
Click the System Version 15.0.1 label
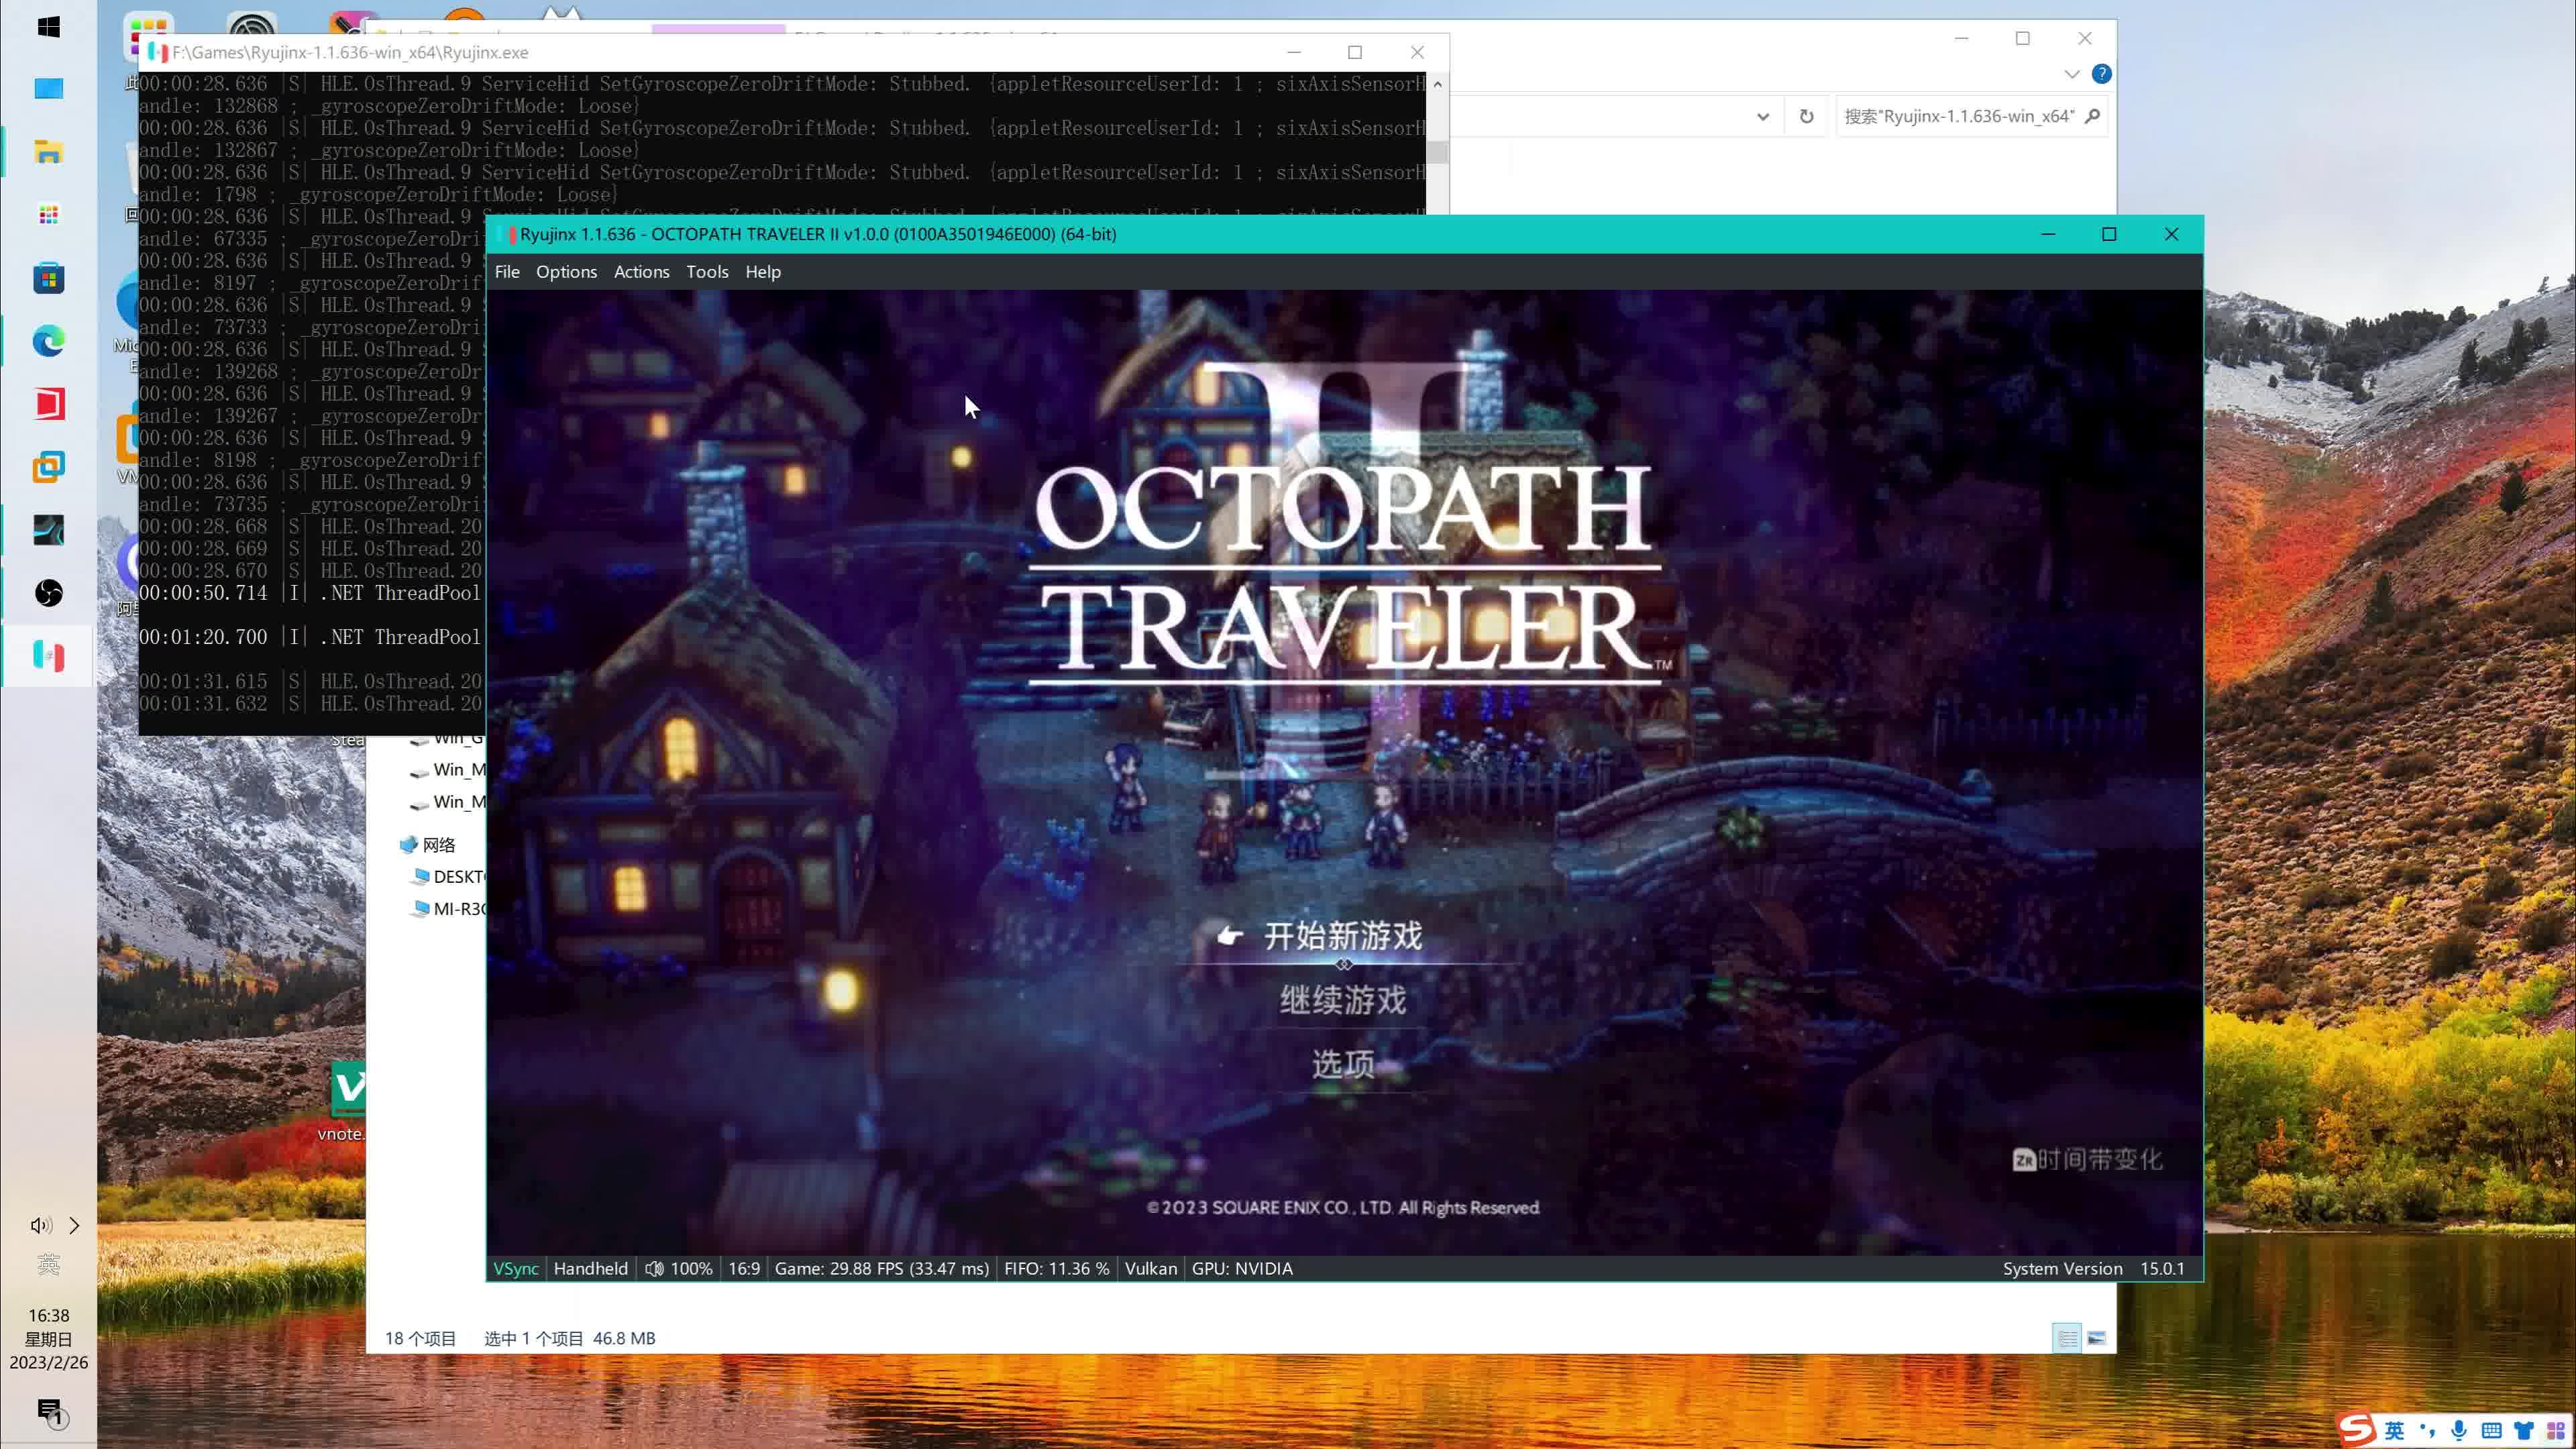pyautogui.click(x=2094, y=1268)
